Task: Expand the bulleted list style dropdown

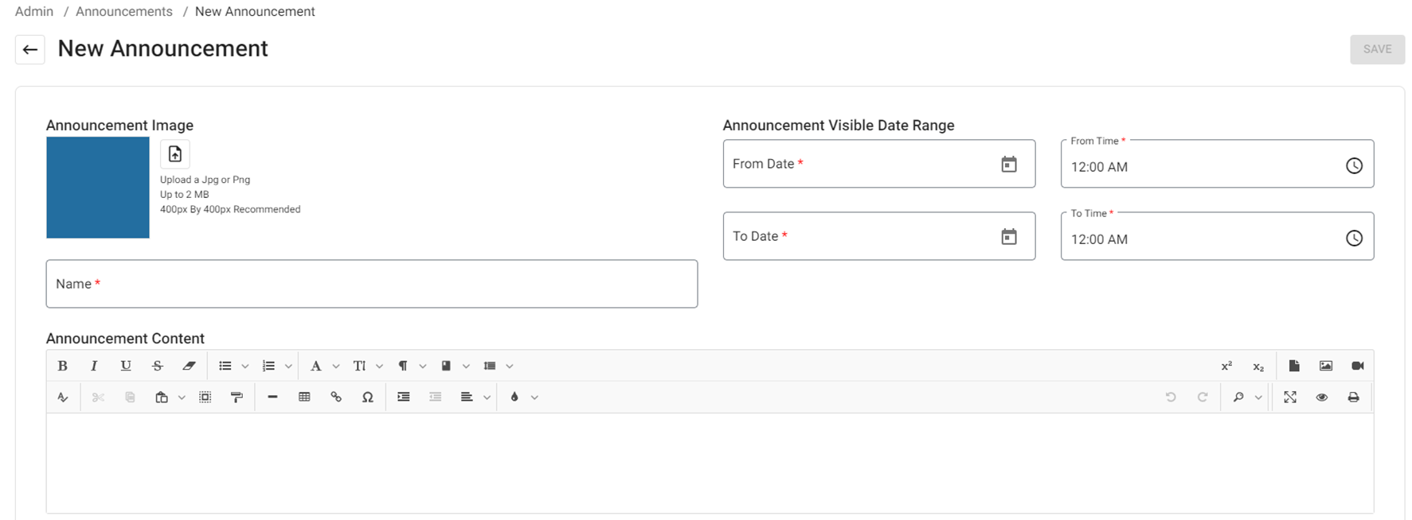Action: [x=245, y=367]
